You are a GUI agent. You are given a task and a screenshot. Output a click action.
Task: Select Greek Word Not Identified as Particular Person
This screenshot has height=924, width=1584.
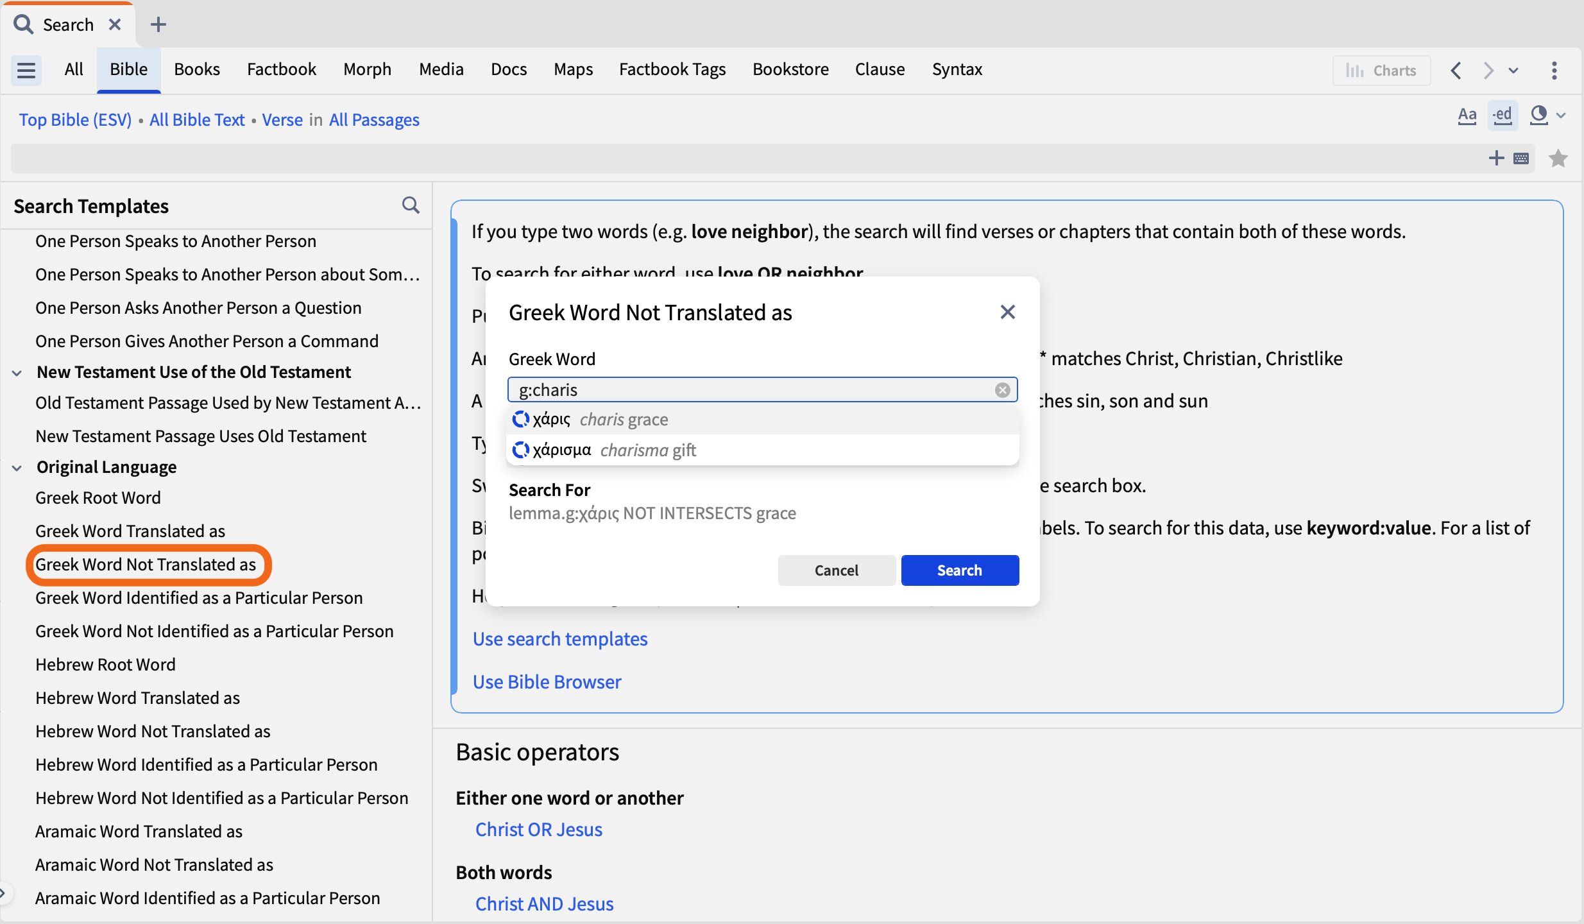click(214, 631)
